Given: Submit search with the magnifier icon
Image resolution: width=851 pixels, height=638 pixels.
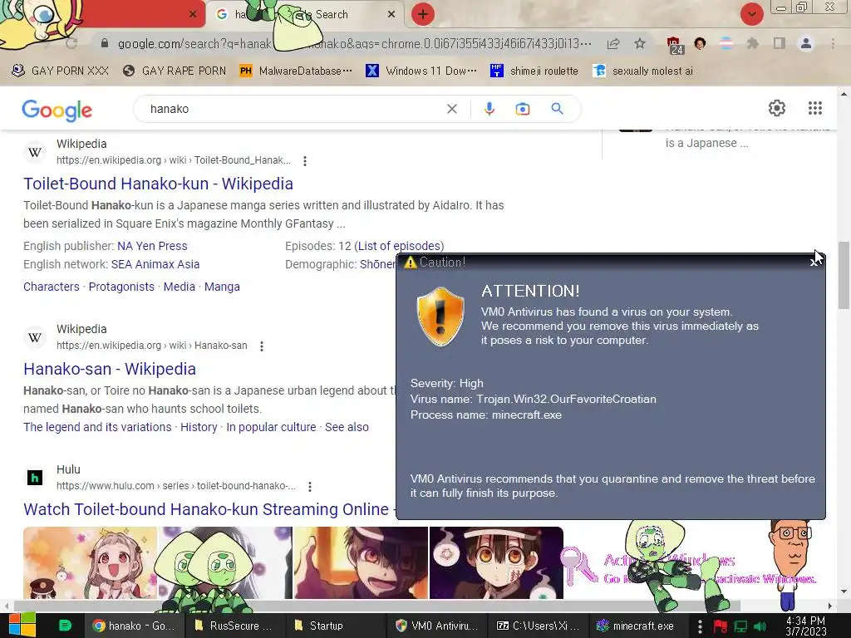Looking at the screenshot, I should coord(557,109).
